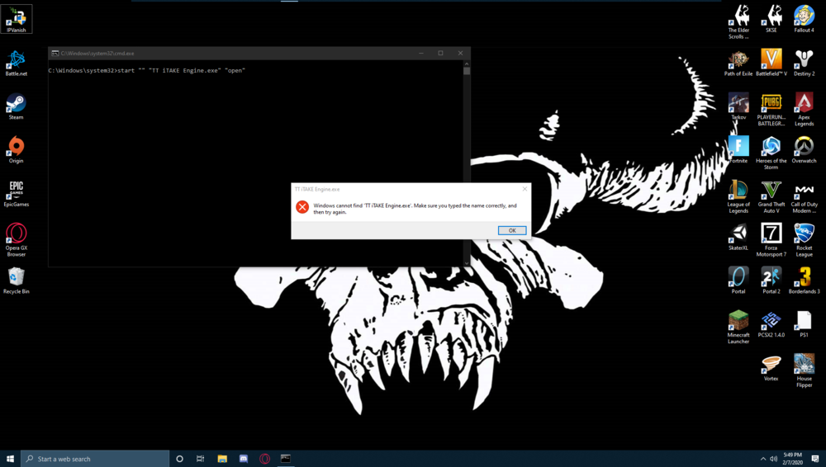Switch to the cmd.exe taskbar button
This screenshot has width=826, height=467.
click(286, 459)
